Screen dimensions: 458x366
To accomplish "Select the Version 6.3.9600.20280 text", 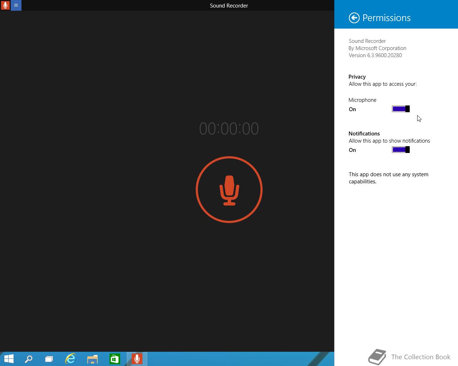I will pyautogui.click(x=375, y=55).
